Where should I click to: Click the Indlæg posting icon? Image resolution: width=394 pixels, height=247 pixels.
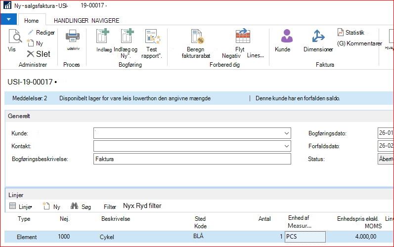pos(103,36)
